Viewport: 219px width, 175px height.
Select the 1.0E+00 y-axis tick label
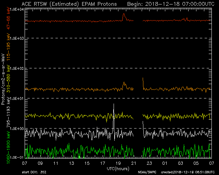(16, 129)
